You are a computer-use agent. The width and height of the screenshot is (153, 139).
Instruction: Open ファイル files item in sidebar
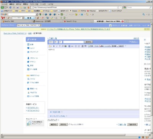[x=31, y=79]
